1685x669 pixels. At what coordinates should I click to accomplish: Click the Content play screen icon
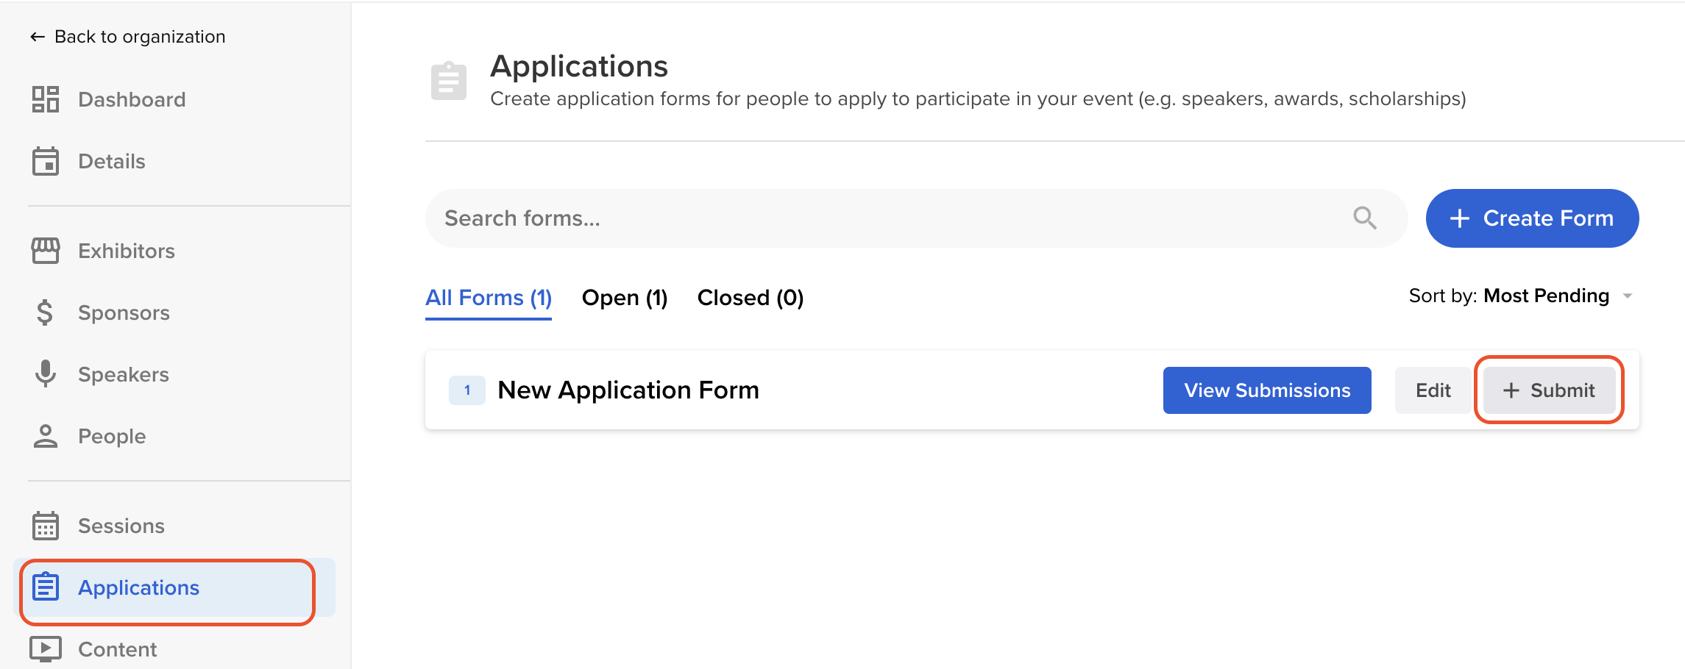tap(46, 649)
